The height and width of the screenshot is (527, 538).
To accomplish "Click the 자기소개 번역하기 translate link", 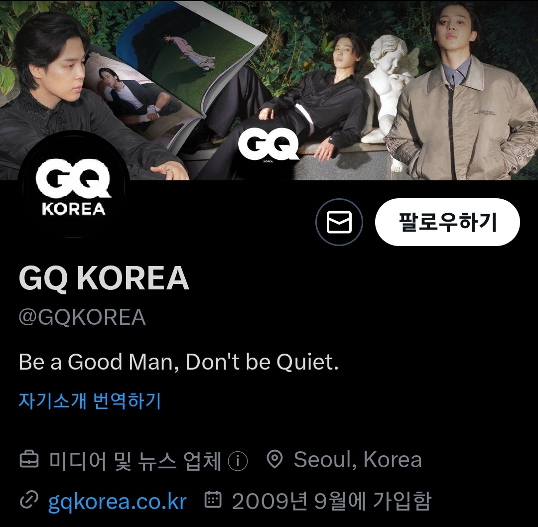I will 90,400.
